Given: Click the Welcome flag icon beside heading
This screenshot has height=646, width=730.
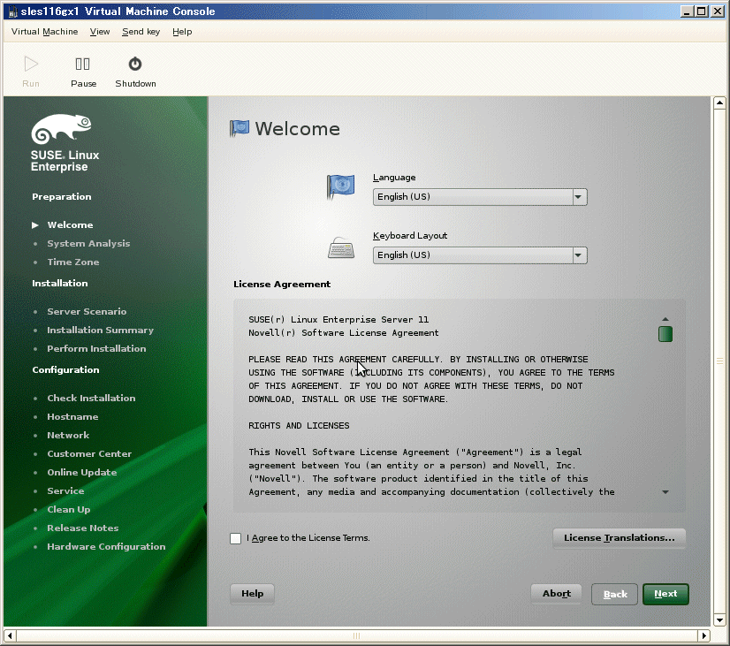Looking at the screenshot, I should (x=240, y=128).
